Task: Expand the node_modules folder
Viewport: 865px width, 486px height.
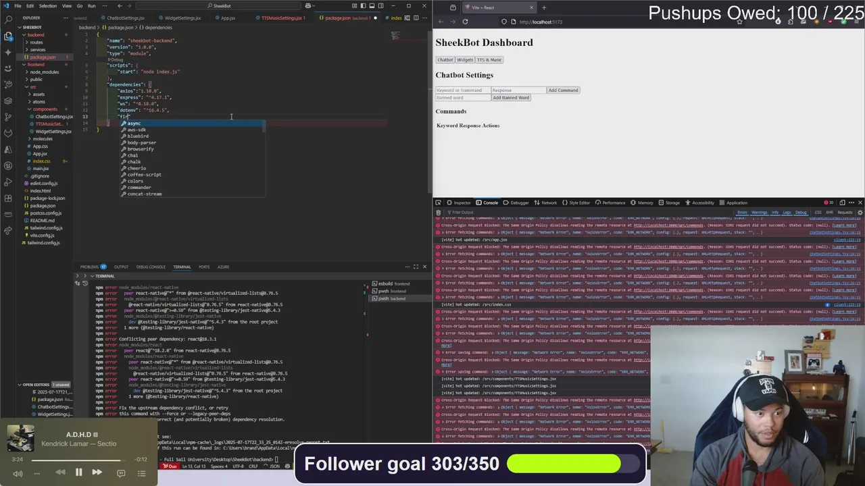Action: click(44, 72)
